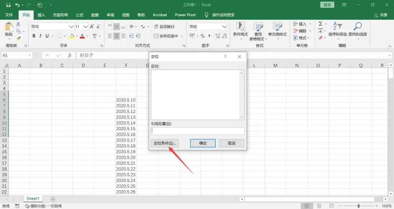The width and height of the screenshot is (394, 209).
Task: Click the 删除 delete cells button
Action: click(x=300, y=31)
